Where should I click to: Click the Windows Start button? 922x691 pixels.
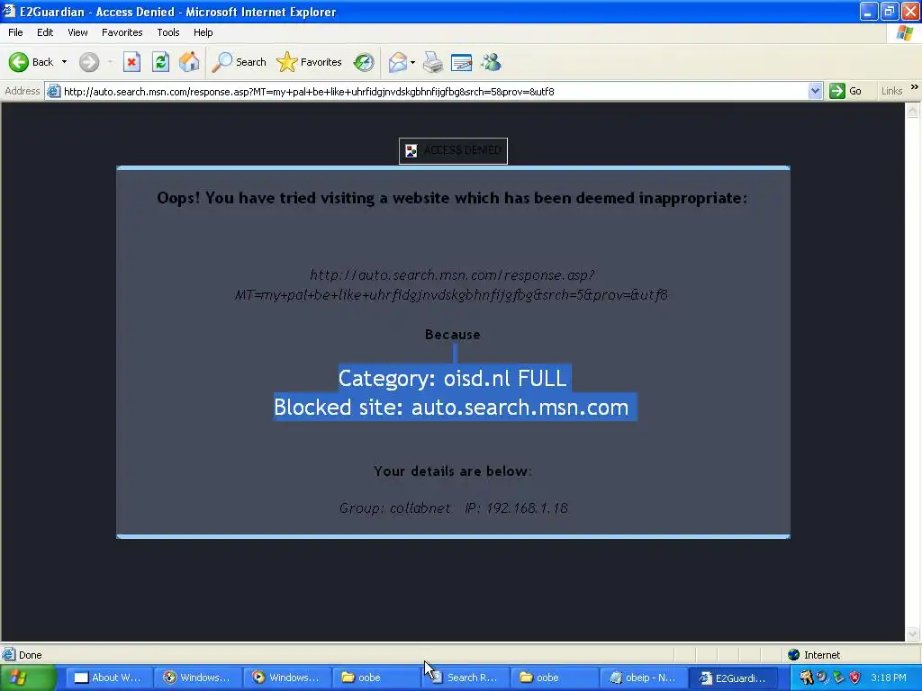(x=28, y=678)
